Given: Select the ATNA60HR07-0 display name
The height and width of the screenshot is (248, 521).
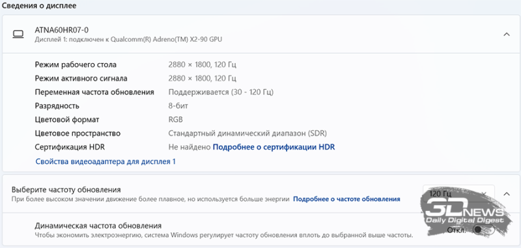Looking at the screenshot, I should pos(61,30).
